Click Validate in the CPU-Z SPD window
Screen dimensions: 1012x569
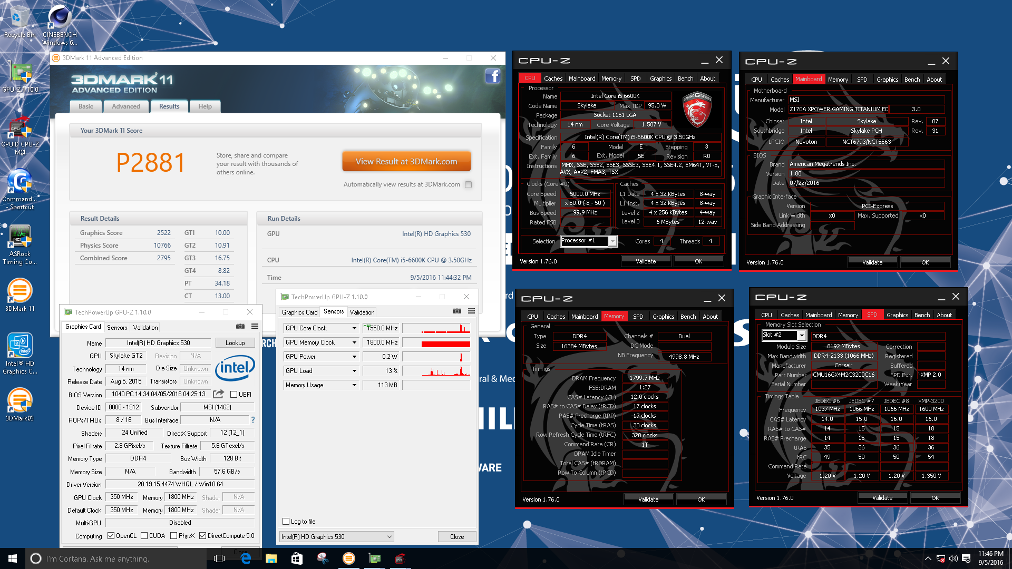click(x=882, y=498)
